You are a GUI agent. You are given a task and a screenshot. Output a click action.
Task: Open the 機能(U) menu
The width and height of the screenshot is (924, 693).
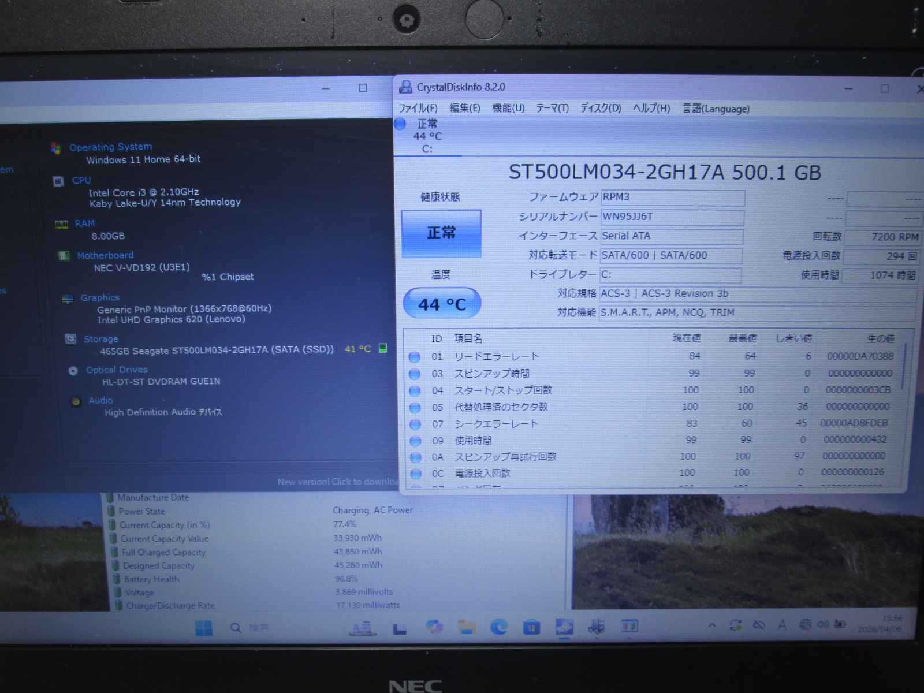point(508,109)
